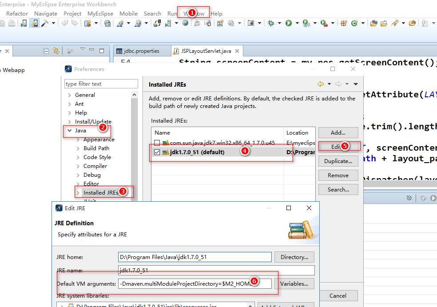Click the JRE home path field

point(195,257)
